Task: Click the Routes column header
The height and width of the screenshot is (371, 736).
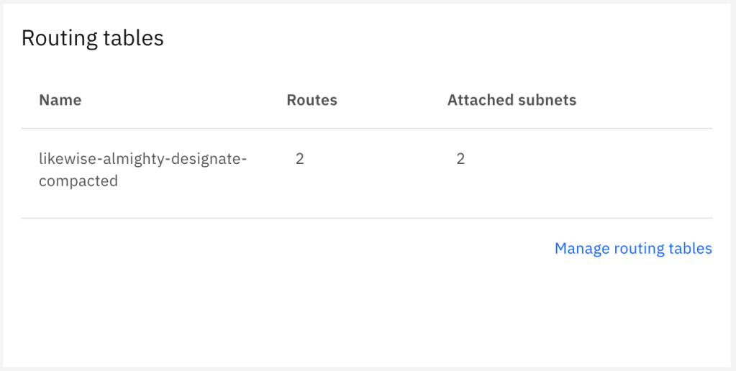Action: point(312,101)
